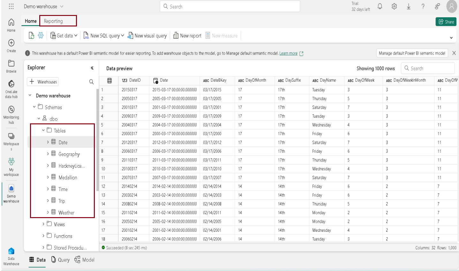This screenshot has width=459, height=271.
Task: Switch to the Reporting tab
Action: tap(53, 21)
